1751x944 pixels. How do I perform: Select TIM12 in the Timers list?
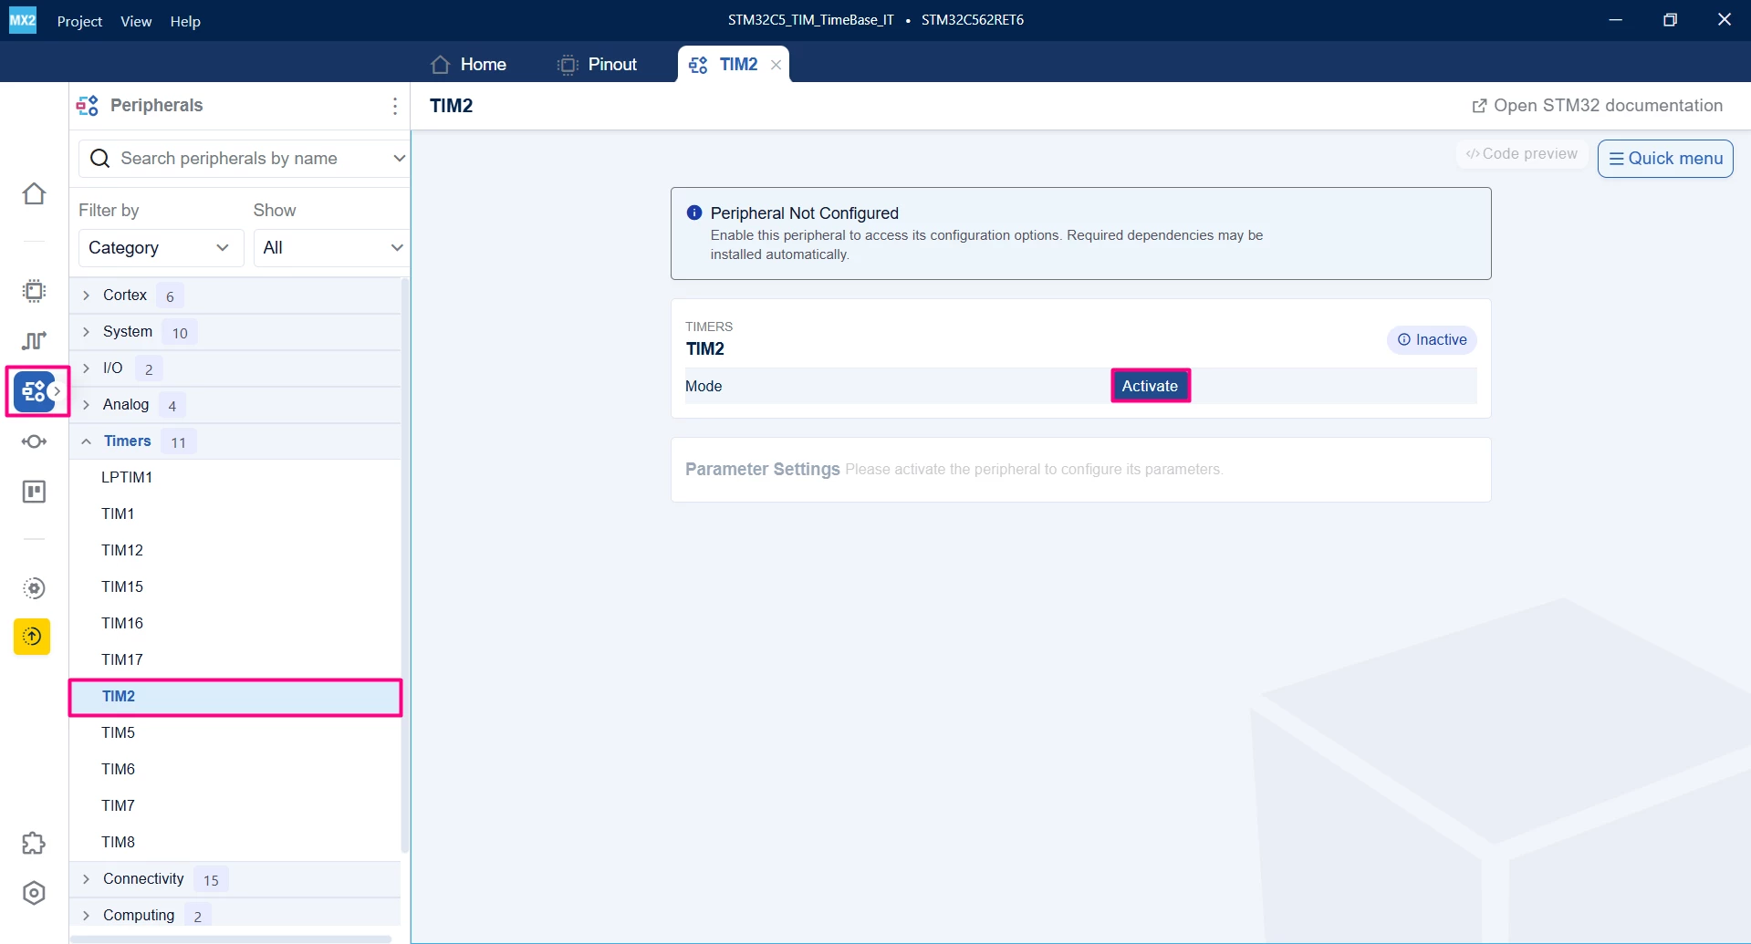pos(235,550)
